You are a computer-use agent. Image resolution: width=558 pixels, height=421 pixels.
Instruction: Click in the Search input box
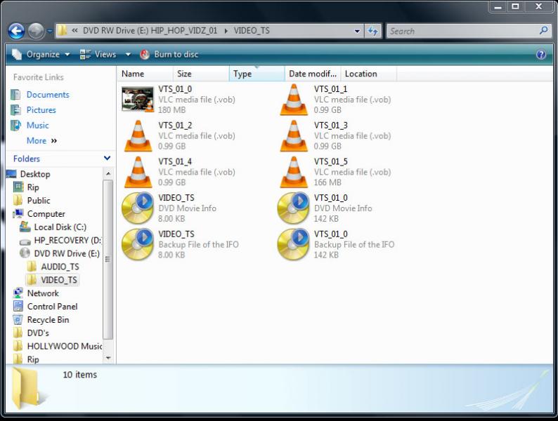[462, 31]
